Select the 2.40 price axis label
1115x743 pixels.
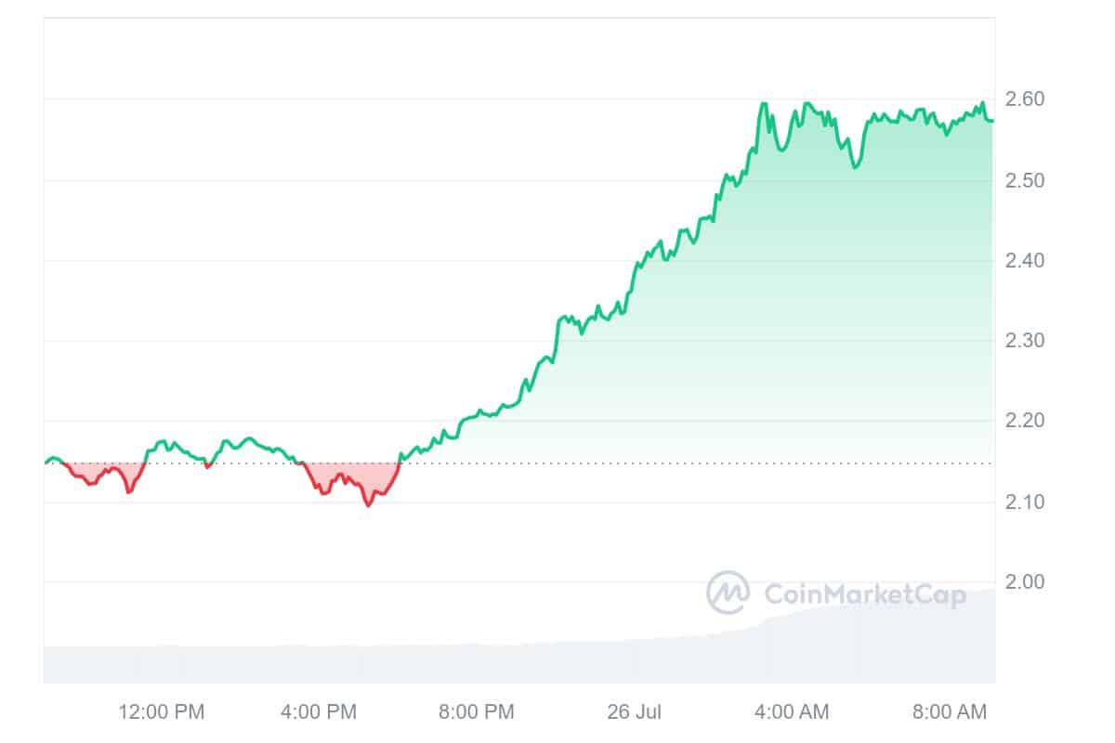point(1026,261)
